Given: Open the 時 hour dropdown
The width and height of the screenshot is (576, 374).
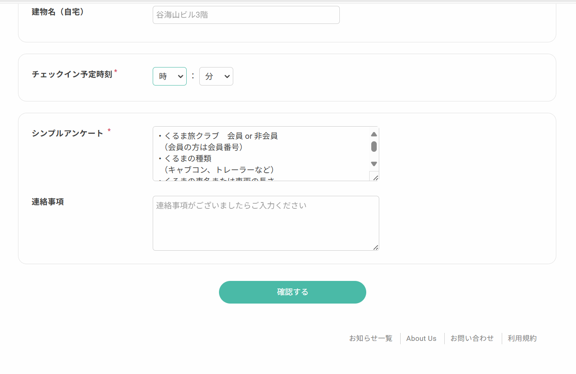Looking at the screenshot, I should 169,76.
